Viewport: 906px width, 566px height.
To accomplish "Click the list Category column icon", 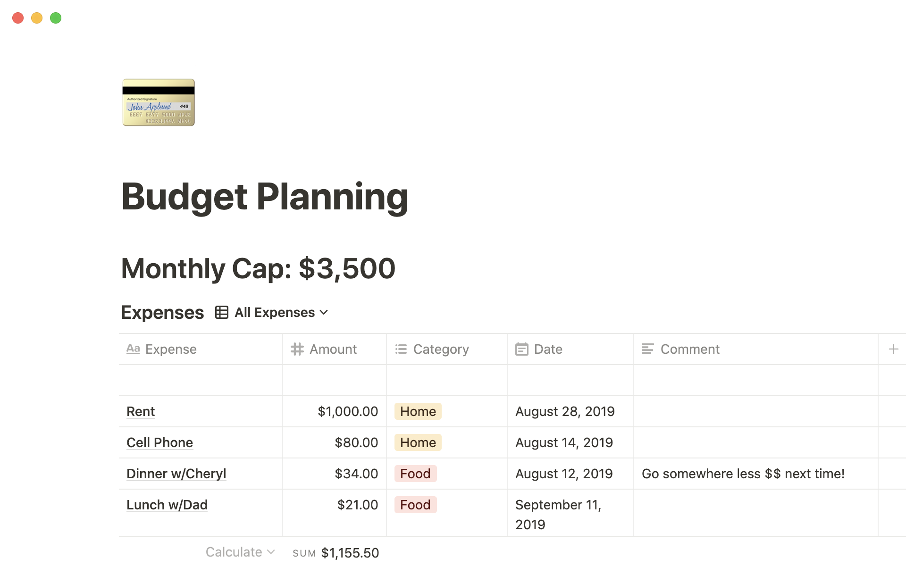I will coord(401,349).
